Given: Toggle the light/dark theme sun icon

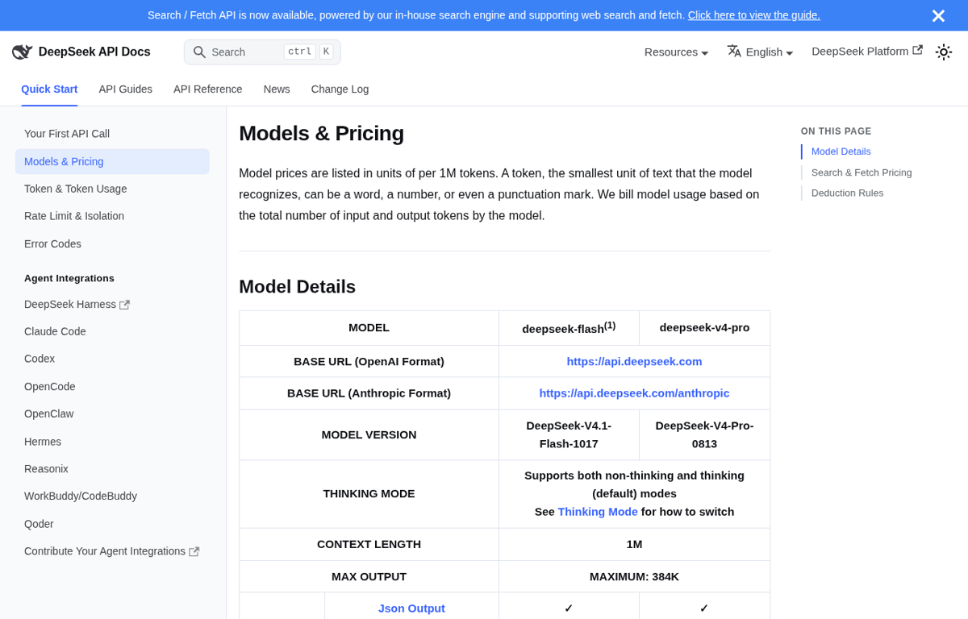Looking at the screenshot, I should [x=944, y=52].
